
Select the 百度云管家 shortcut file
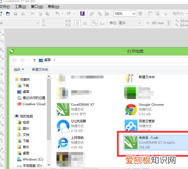pyautogui.click(x=140, y=125)
